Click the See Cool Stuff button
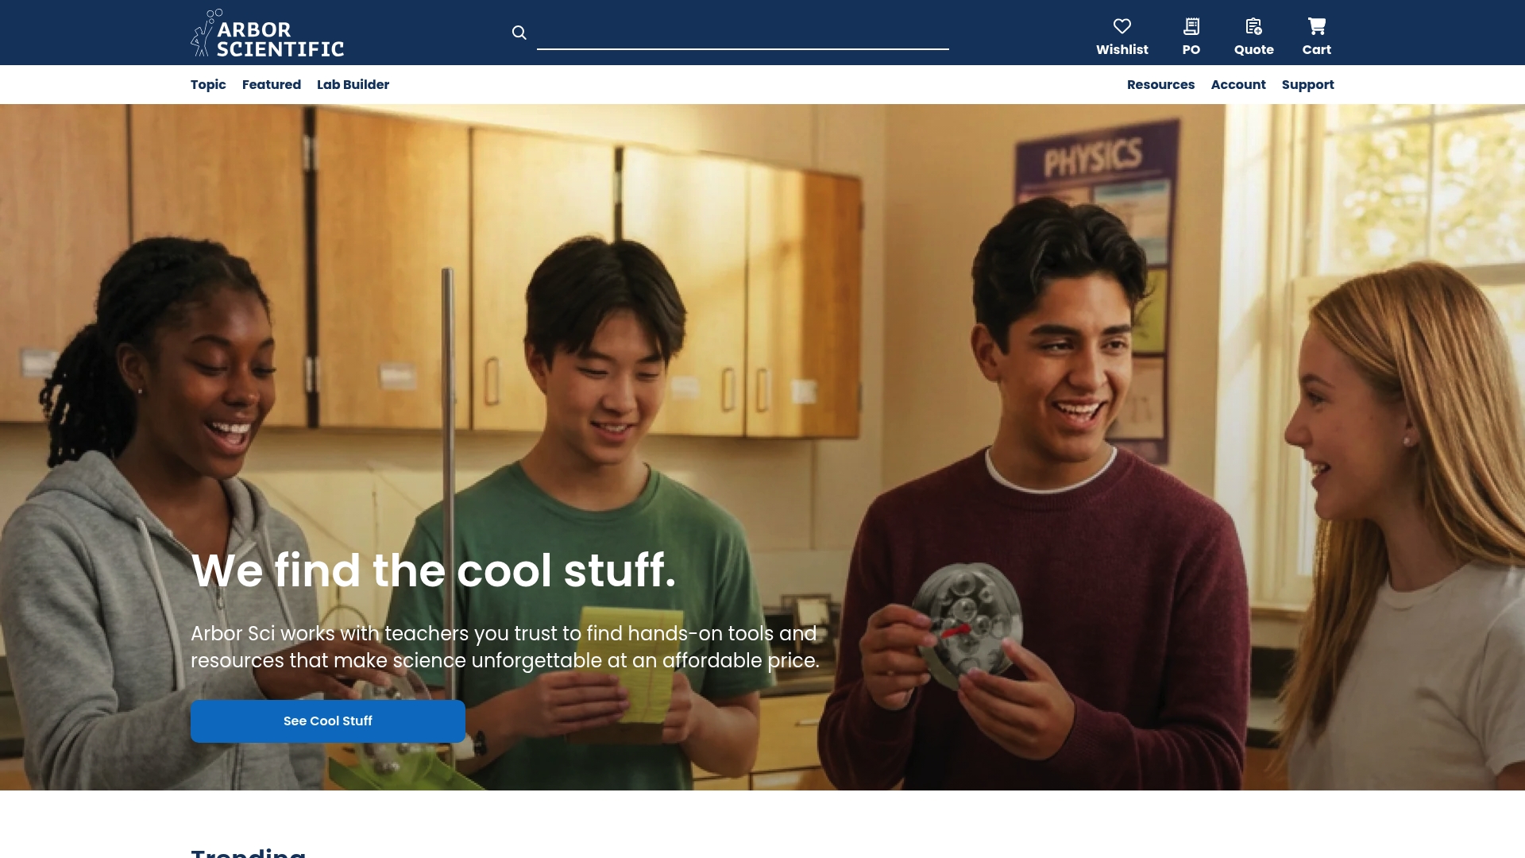 (x=328, y=721)
